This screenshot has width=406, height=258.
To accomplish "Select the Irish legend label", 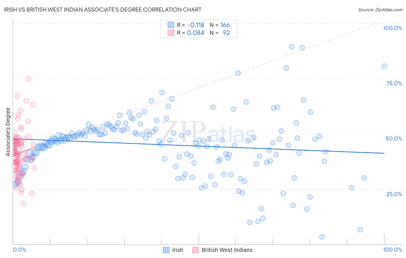I will pos(178,250).
